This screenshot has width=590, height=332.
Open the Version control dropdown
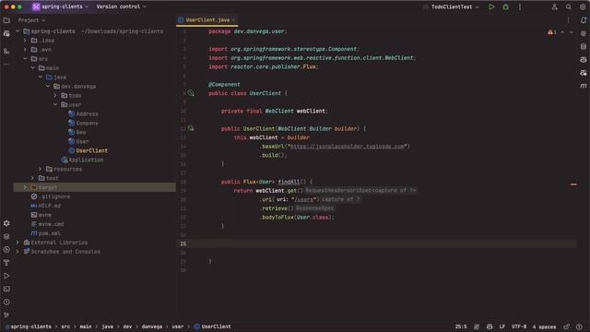point(121,6)
